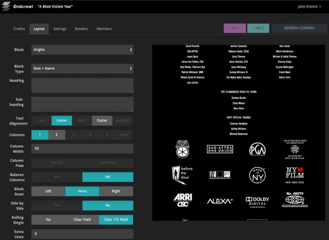Click 'Writers Guild Of America' in preview
Viewport: 329px width, 240px height.
click(192, 78)
